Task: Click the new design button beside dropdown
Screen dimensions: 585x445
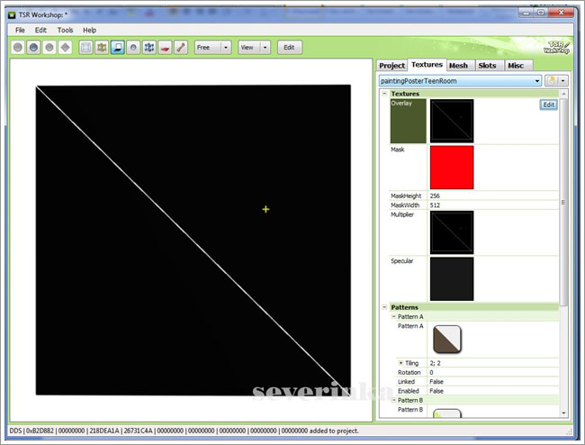Action: [552, 81]
